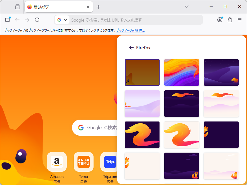
Task: Open the Firefox View icon
Action: click(18, 7)
